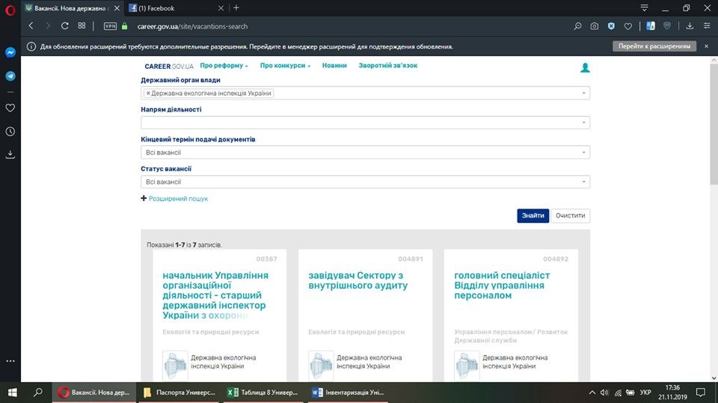Image resolution: width=718 pixels, height=403 pixels.
Task: Open the Статус вакансії dropdown
Action: 365,182
